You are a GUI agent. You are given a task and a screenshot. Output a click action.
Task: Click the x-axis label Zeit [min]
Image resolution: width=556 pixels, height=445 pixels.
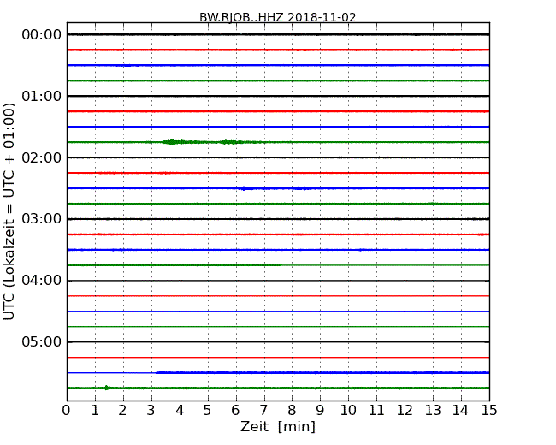278,426
